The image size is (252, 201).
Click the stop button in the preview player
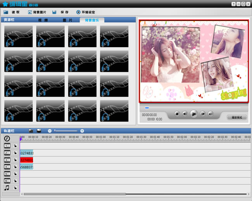pos(176,114)
